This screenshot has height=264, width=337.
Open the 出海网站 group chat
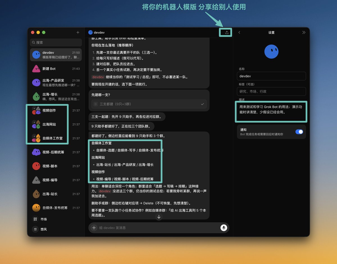coord(56,124)
